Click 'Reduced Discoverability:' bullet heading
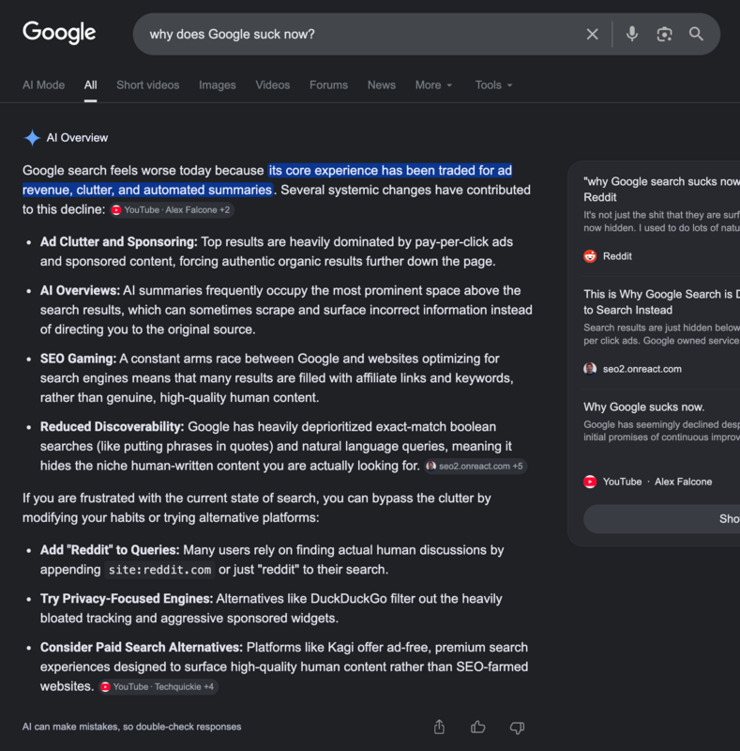This screenshot has height=751, width=740. 112,427
